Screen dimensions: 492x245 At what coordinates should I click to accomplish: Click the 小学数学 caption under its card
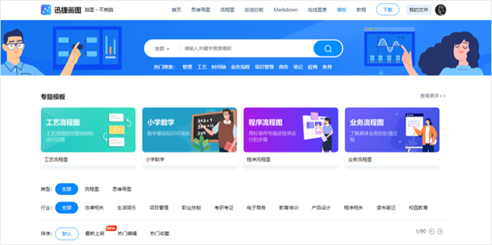pyautogui.click(x=155, y=160)
